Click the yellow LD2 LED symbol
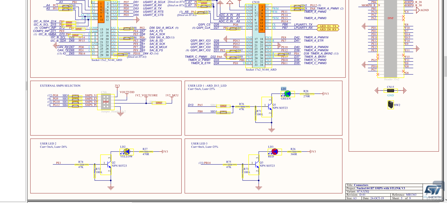The width and height of the screenshot is (447, 203). 127,152
